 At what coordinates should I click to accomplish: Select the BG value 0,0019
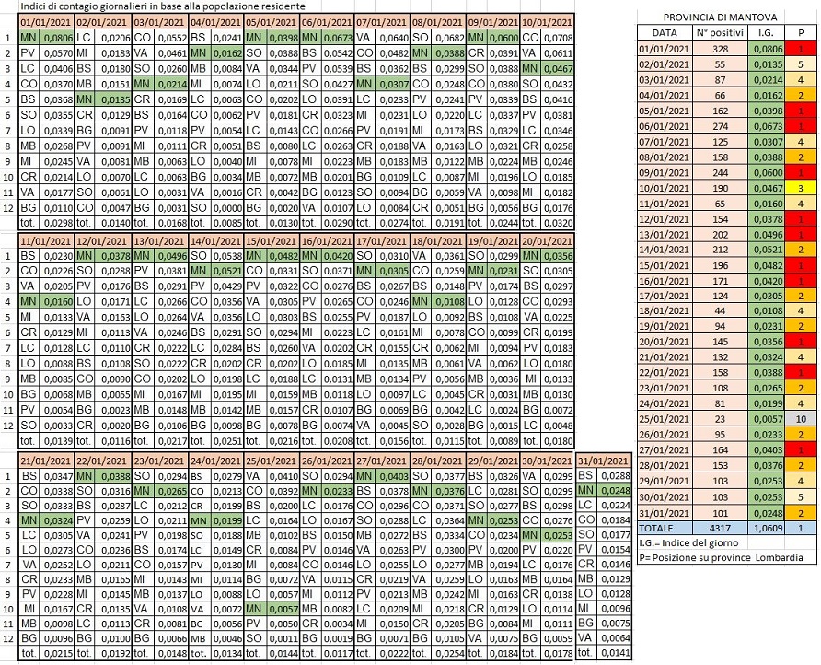point(338,638)
